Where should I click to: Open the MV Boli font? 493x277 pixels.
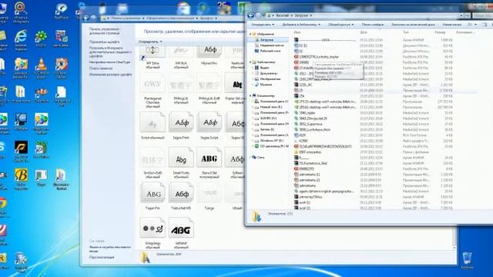click(181, 57)
